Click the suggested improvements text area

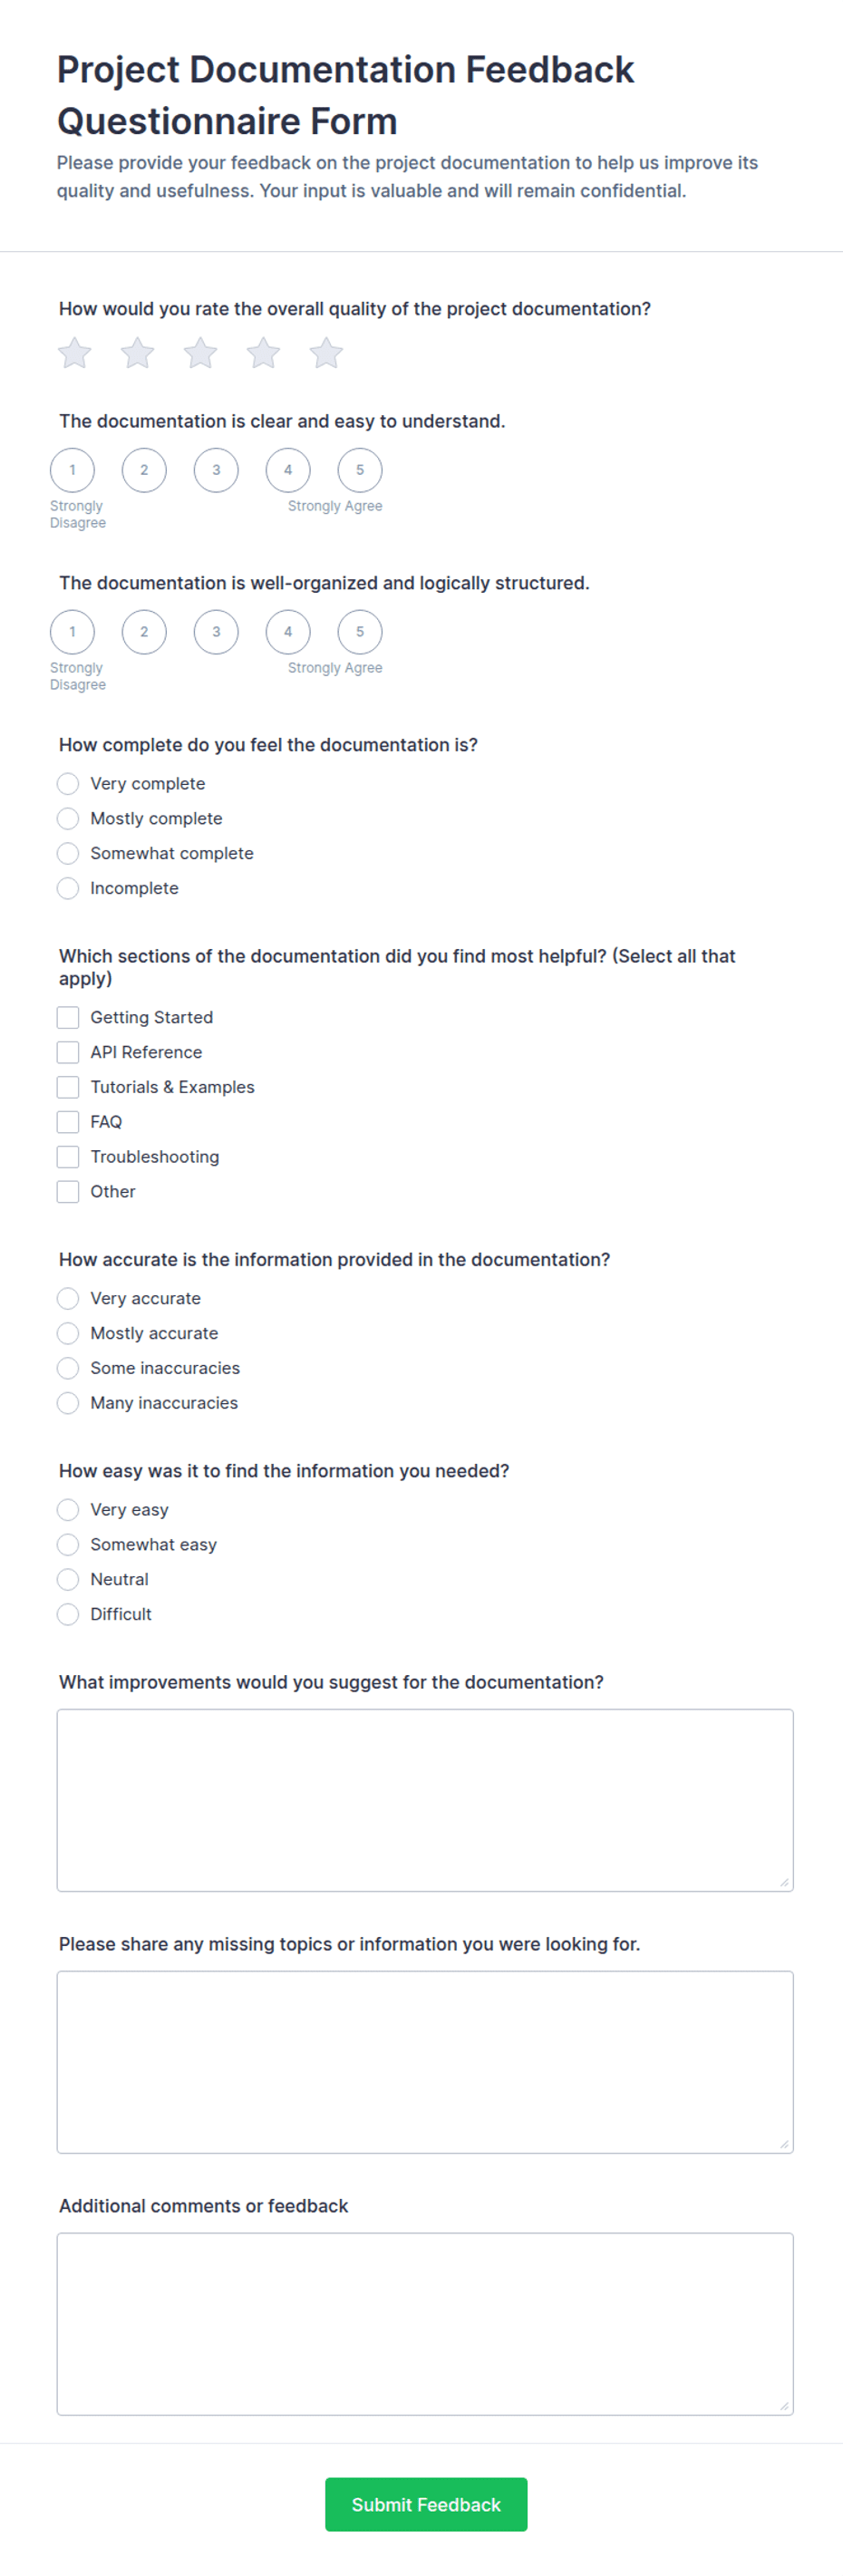[425, 1800]
